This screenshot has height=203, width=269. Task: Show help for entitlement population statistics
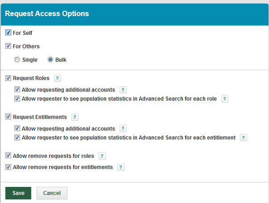243,138
